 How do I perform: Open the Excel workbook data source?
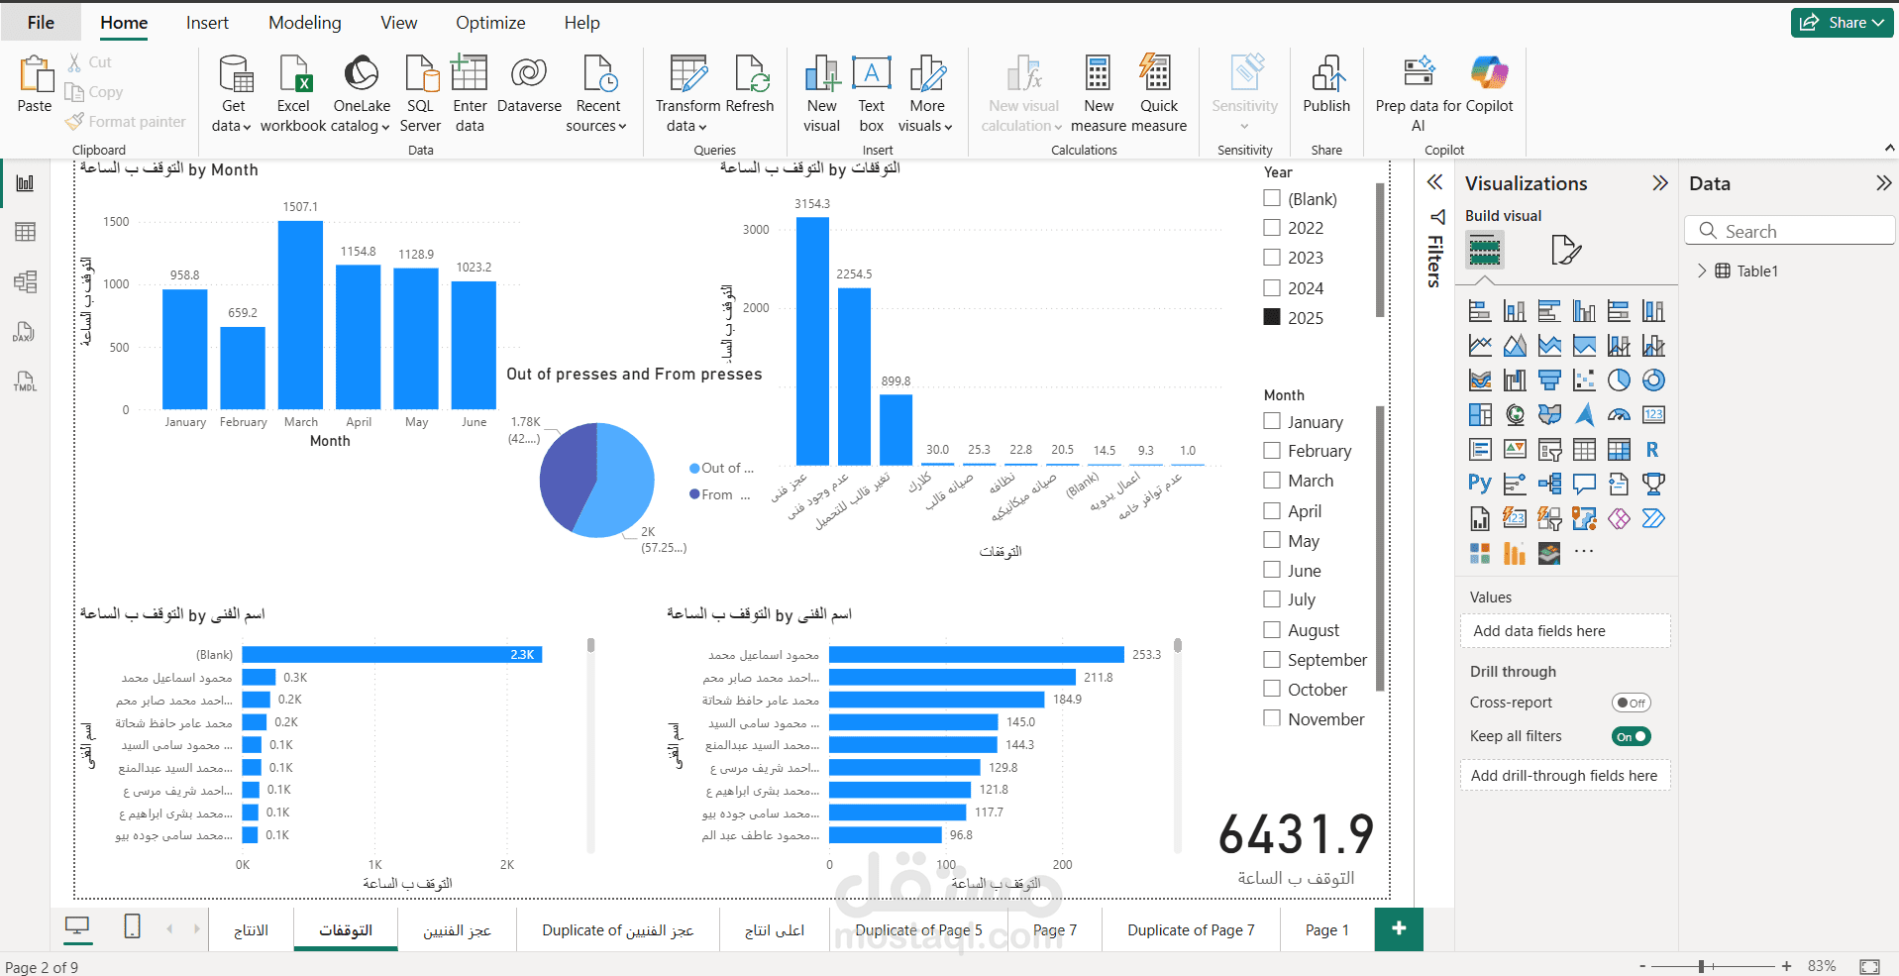[x=293, y=94]
